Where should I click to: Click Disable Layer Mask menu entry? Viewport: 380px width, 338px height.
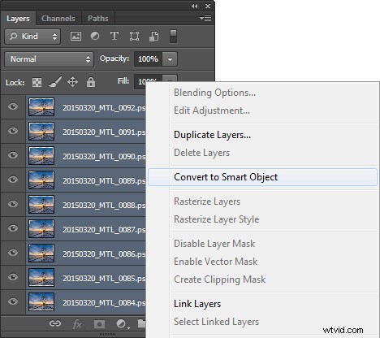(214, 244)
